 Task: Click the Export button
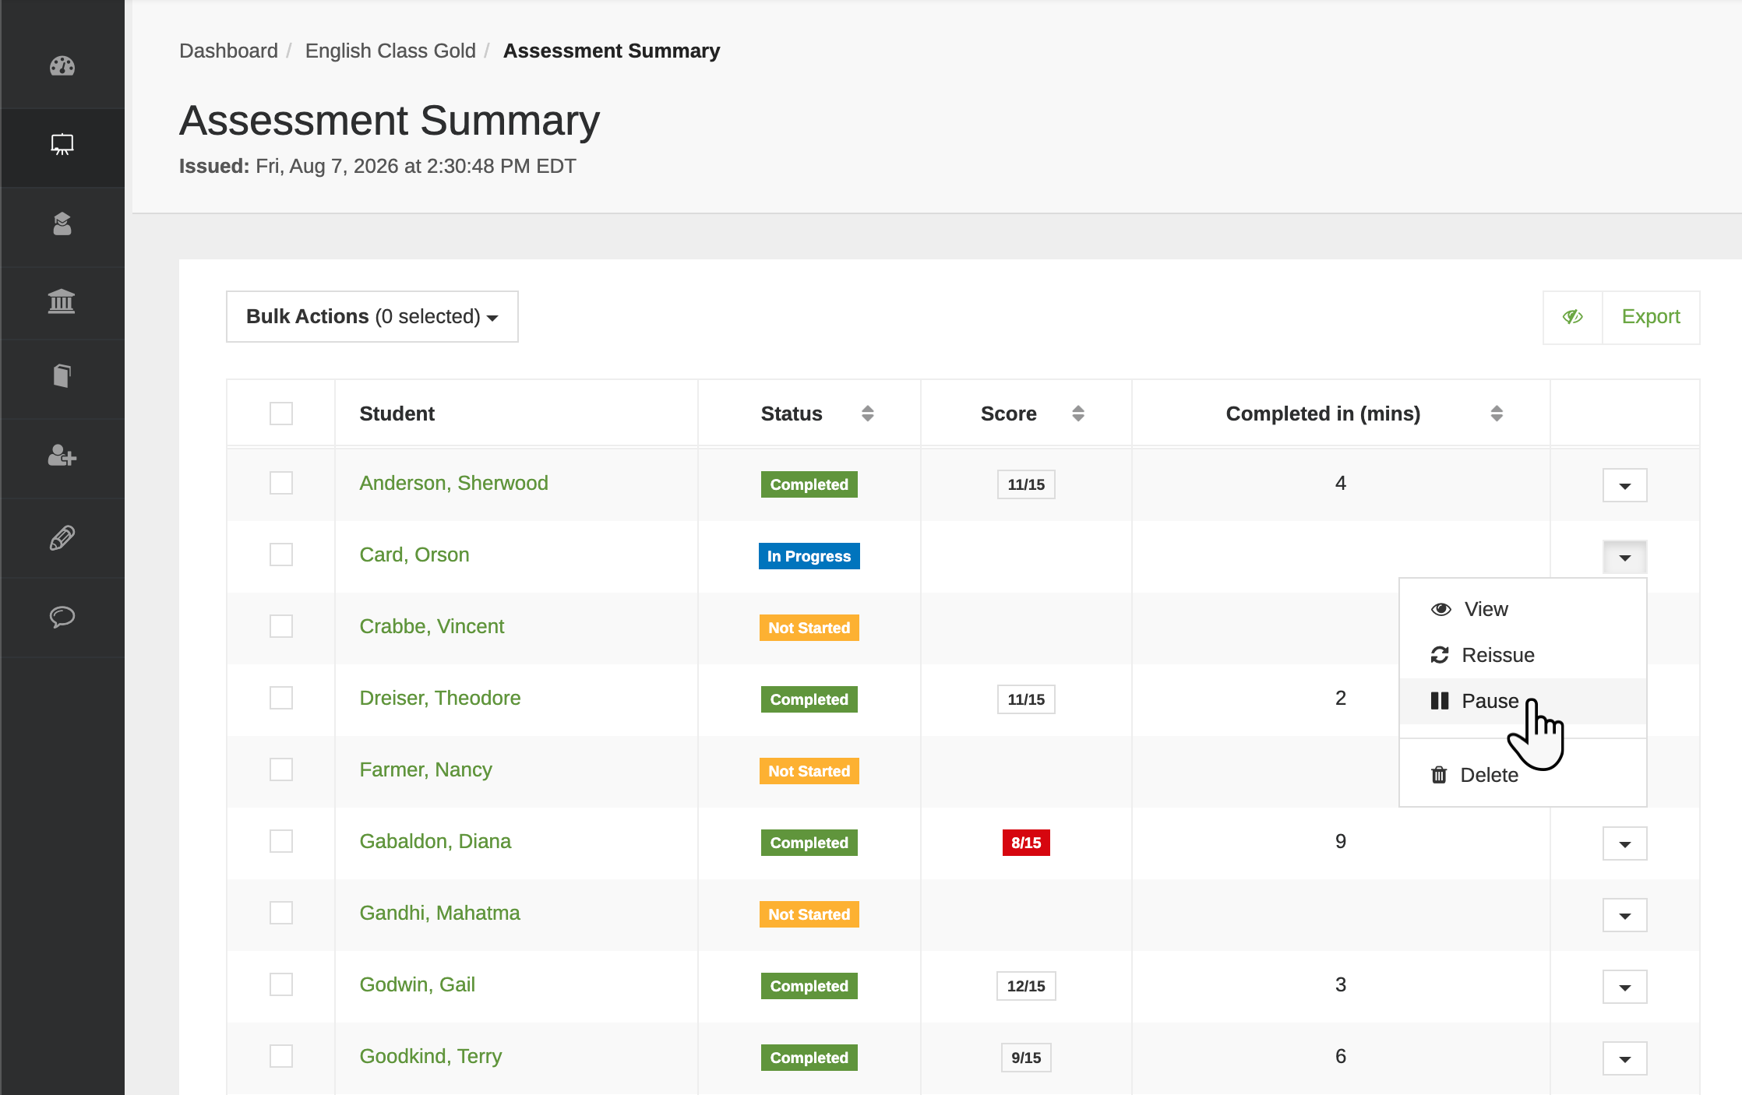click(1651, 317)
